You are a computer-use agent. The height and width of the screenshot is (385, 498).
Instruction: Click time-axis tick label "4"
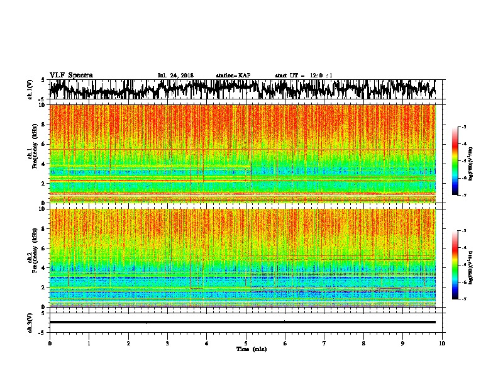(207, 343)
